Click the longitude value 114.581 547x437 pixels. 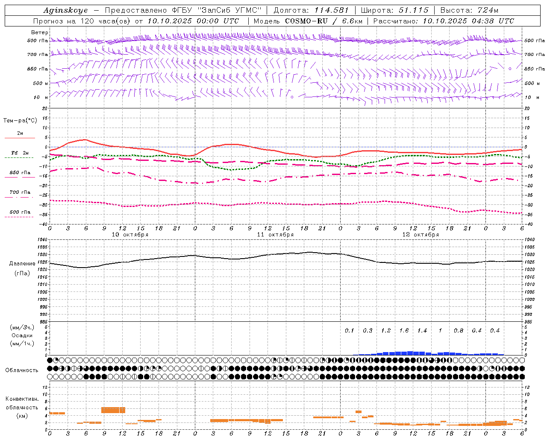pos(332,10)
